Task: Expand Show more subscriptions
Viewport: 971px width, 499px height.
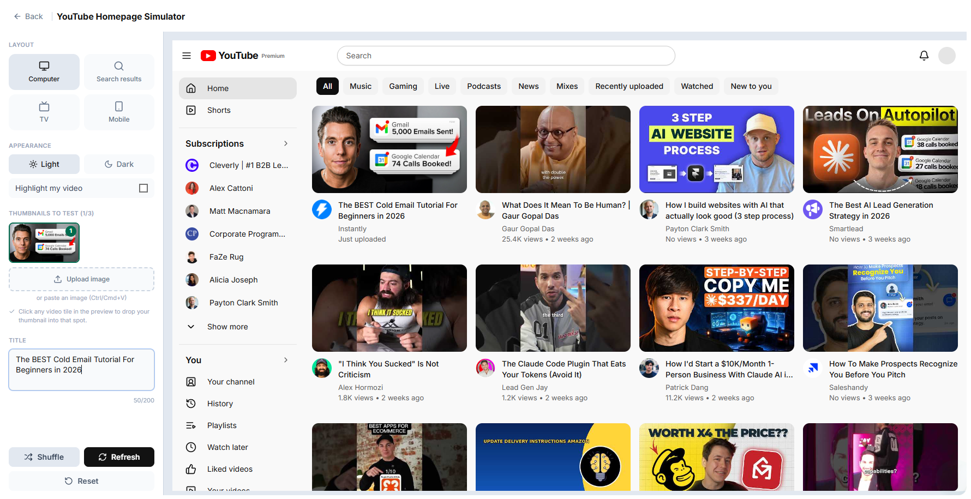Action: tap(238, 327)
